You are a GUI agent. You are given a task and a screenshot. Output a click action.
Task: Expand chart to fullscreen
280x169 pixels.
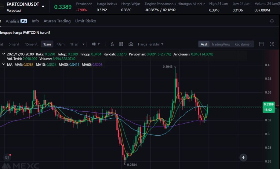[272, 44]
